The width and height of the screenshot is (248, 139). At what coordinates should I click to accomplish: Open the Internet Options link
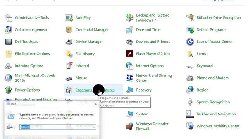pyautogui.click(x=150, y=66)
